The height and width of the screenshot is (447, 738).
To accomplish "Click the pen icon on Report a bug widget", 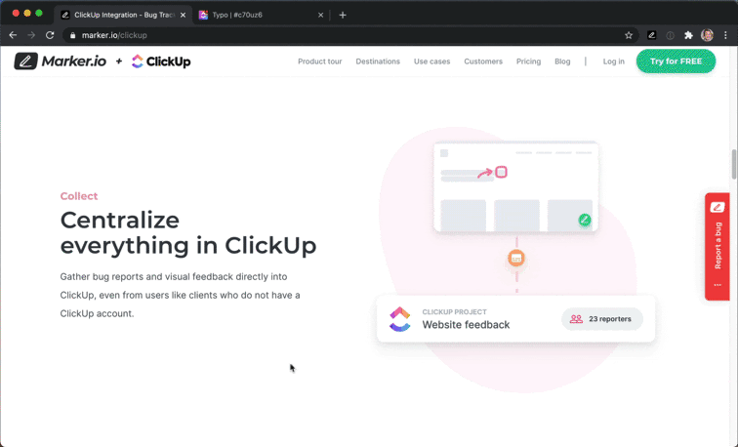I will point(717,207).
